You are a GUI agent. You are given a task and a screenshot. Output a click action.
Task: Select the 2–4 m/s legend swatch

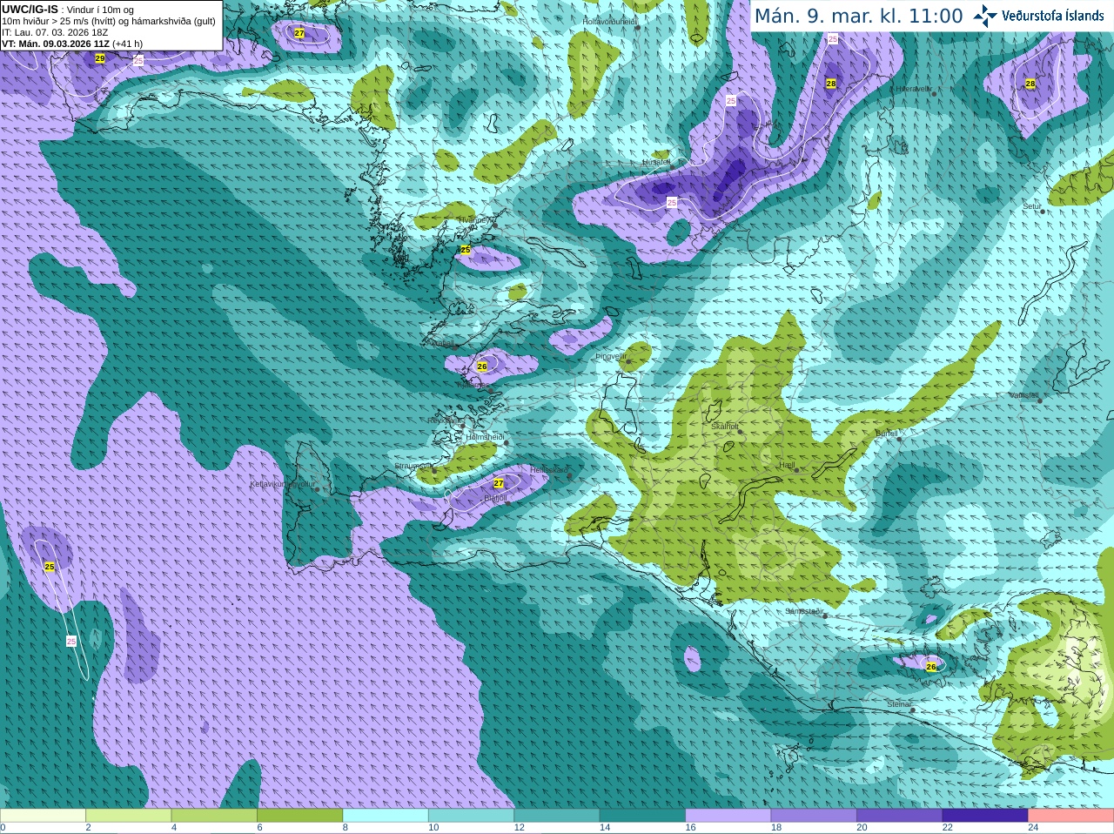[x=128, y=816]
